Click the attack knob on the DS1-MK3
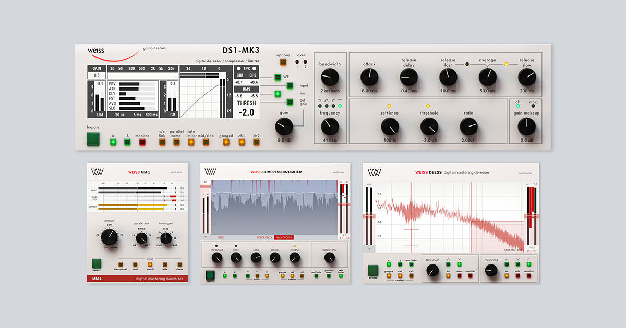Screen dimensions: 626x328 pyautogui.click(x=369, y=78)
